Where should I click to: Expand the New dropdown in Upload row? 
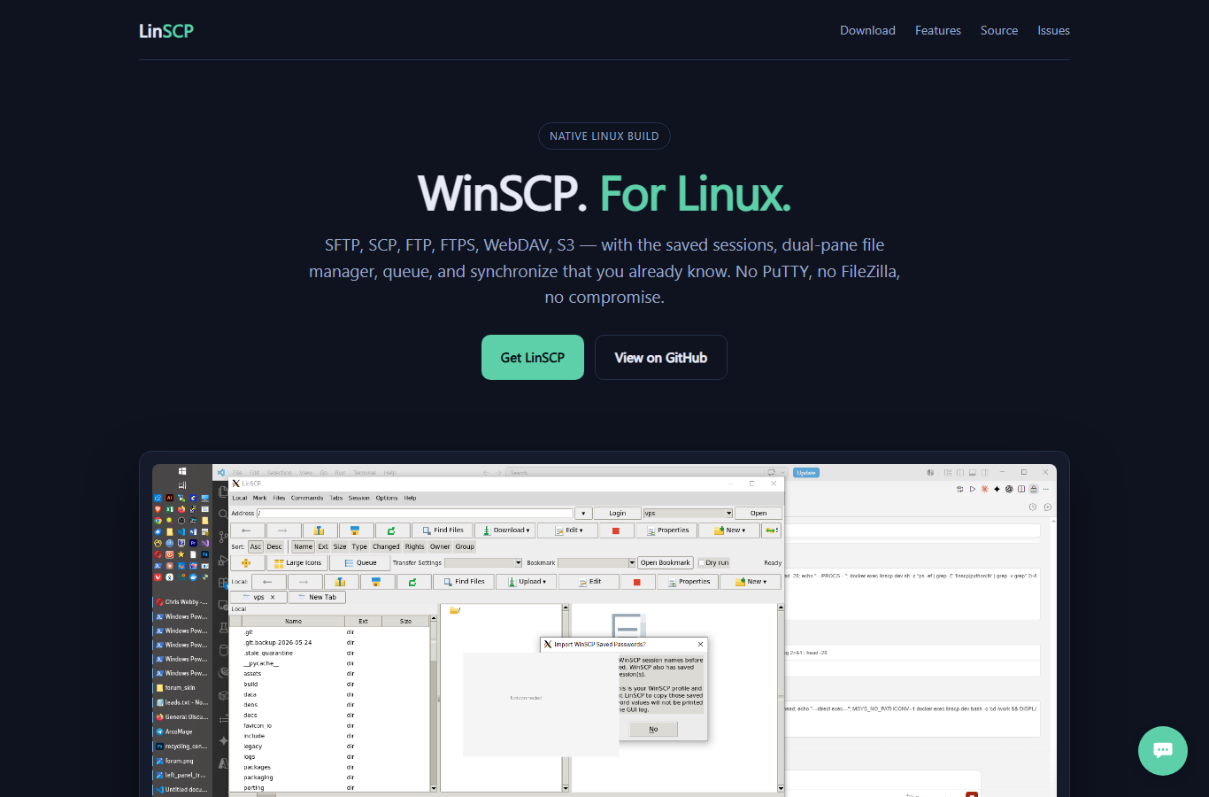click(751, 582)
